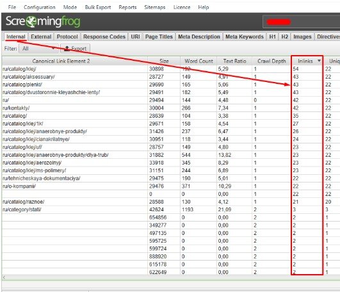Select the ru/catalog/plenki/ row
The height and width of the screenshot is (292, 340).
(x=171, y=85)
